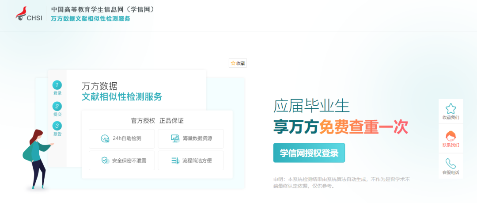Open the 海量数据资源 card
Image resolution: width=477 pixels, height=203 pixels.
(191, 139)
